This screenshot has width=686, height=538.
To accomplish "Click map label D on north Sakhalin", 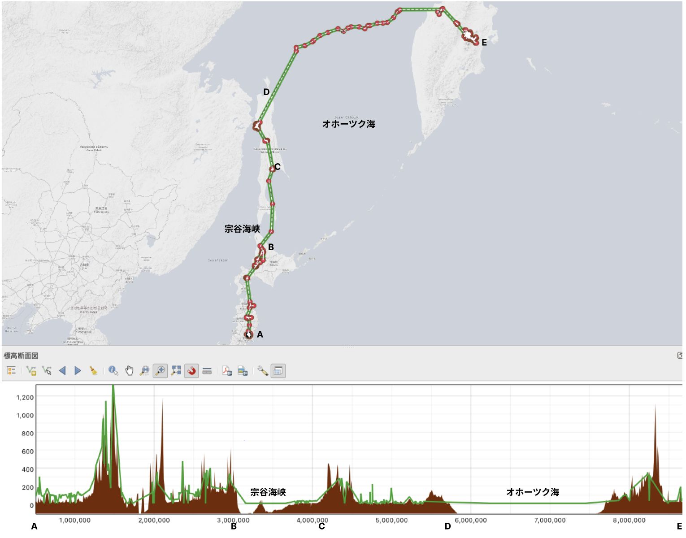I will pyautogui.click(x=266, y=92).
